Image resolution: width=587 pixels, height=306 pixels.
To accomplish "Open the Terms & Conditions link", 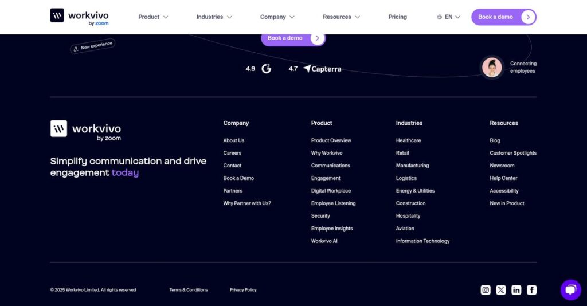I will pos(188,290).
